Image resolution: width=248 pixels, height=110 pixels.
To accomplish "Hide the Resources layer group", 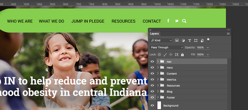I will (152, 86).
